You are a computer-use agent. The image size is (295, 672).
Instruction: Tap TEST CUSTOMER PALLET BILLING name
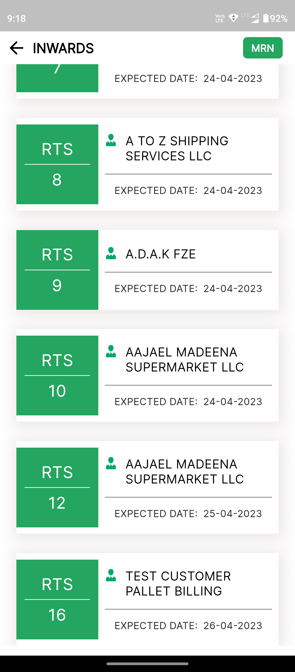178,583
